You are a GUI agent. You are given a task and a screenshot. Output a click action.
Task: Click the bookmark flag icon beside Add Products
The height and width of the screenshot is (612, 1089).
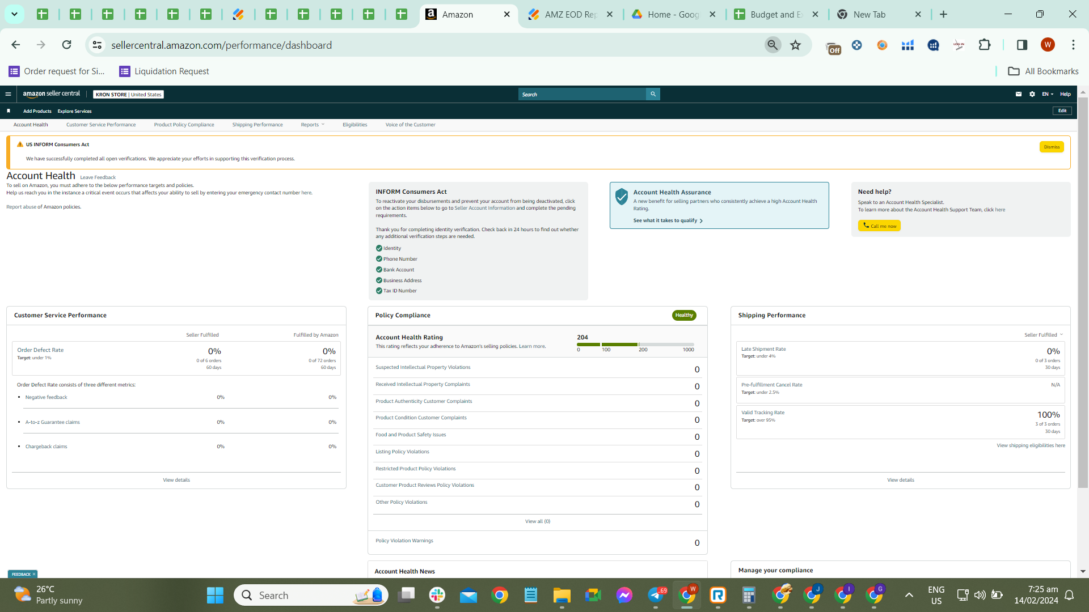(9, 111)
